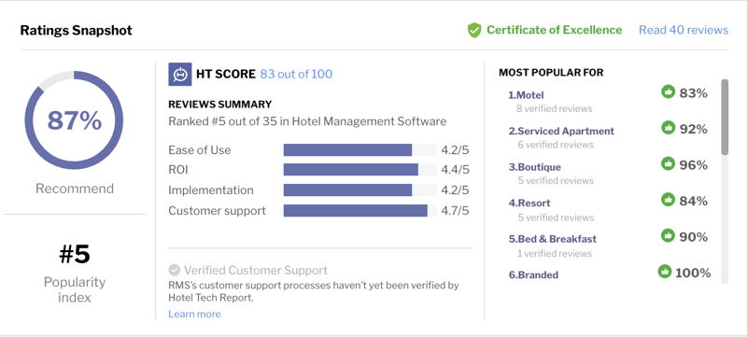The width and height of the screenshot is (747, 337).
Task: Select the Branded category link
Action: click(533, 274)
